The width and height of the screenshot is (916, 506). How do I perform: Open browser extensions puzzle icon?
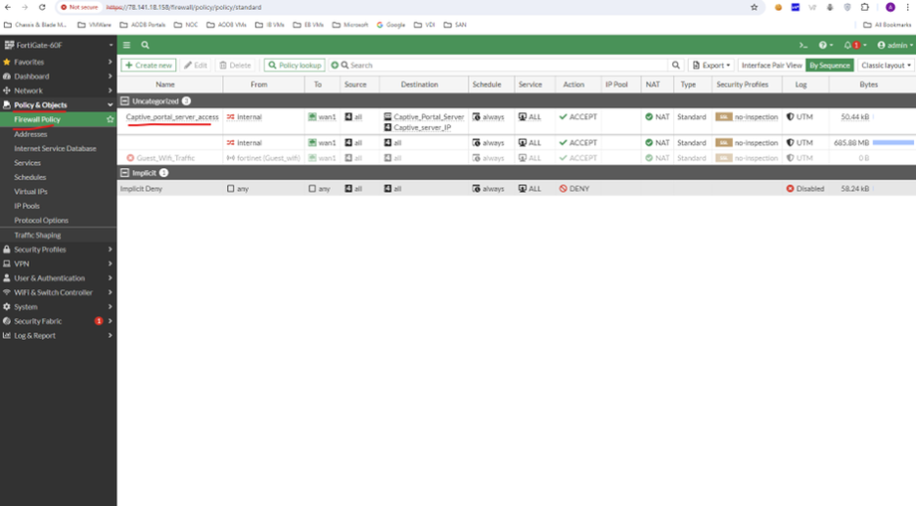click(x=864, y=7)
